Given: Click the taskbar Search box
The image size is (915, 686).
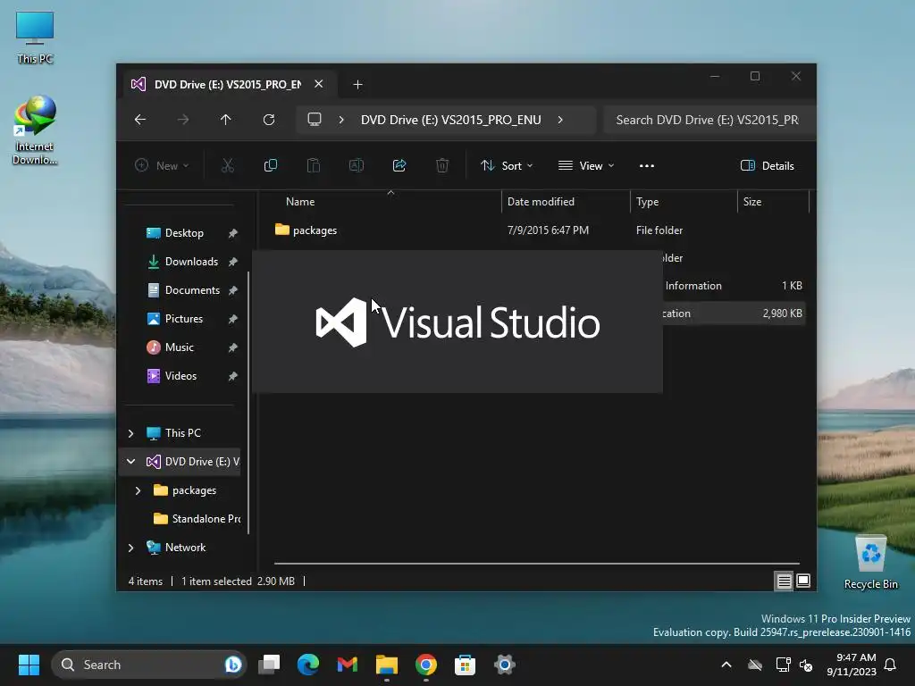Looking at the screenshot, I should click(x=149, y=665).
